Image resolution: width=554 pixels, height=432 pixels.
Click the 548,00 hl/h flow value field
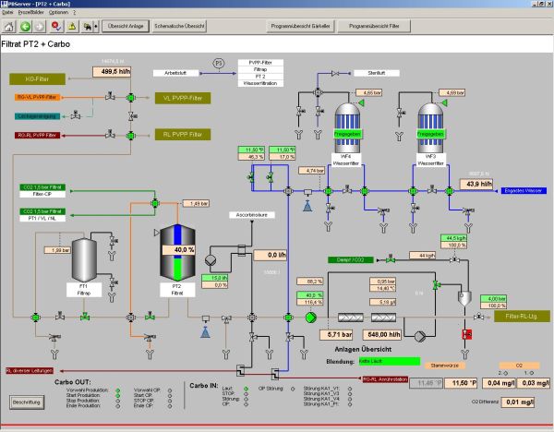click(380, 333)
